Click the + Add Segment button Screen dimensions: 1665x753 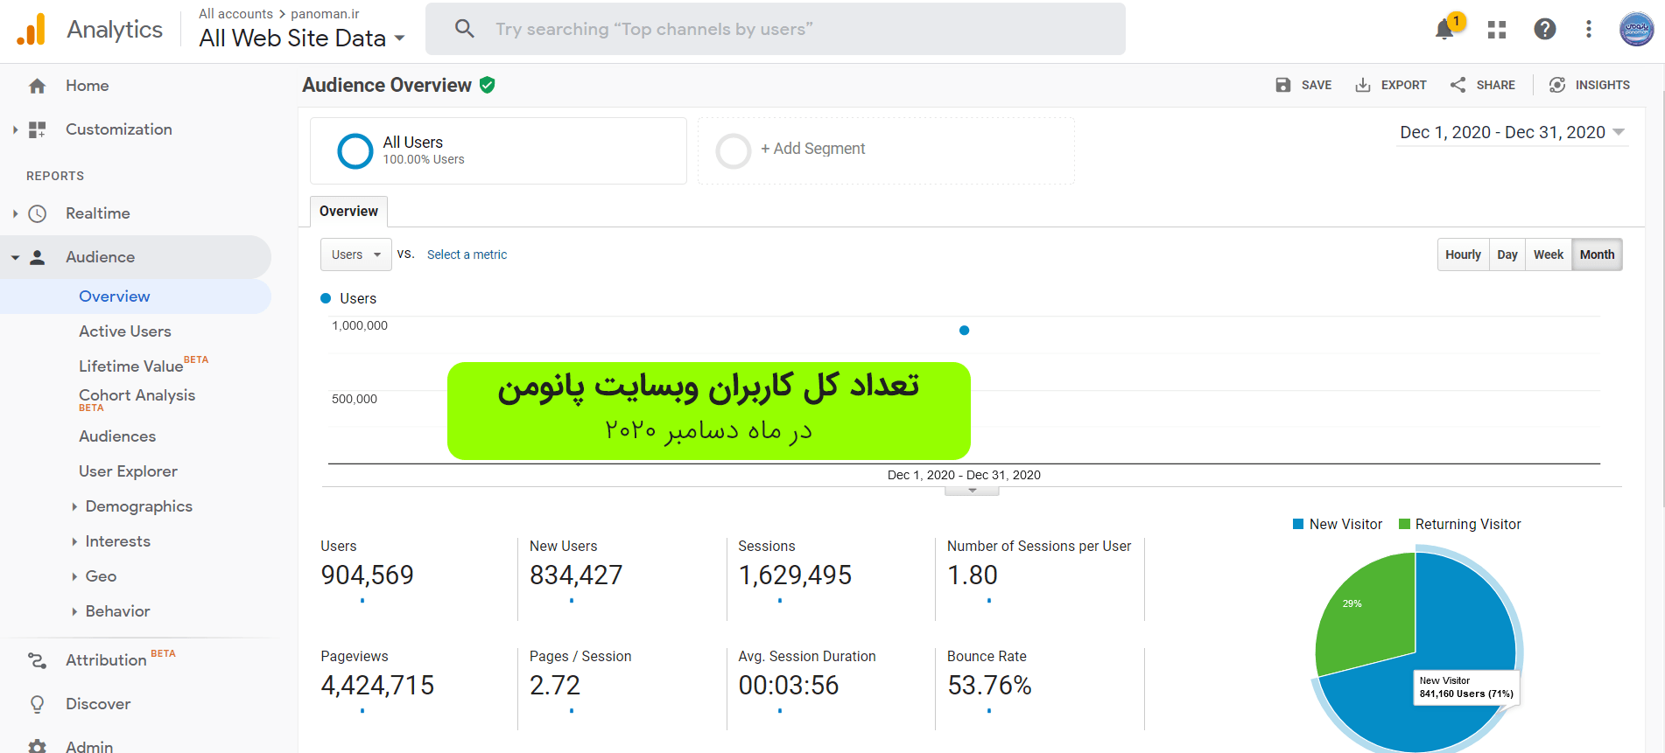812,149
